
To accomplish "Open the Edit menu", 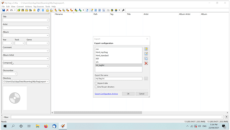I will [x=8, y=7].
